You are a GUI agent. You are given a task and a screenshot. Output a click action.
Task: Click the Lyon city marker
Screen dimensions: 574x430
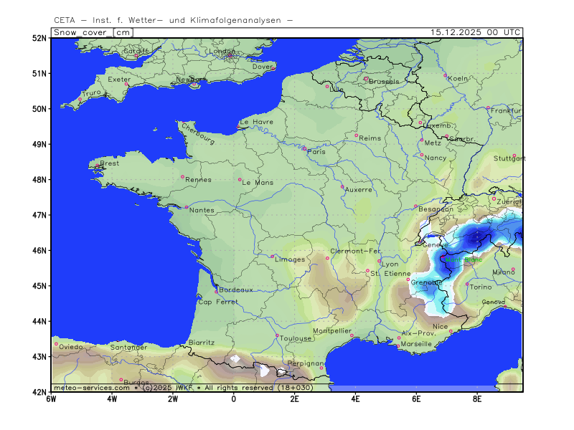(380, 261)
